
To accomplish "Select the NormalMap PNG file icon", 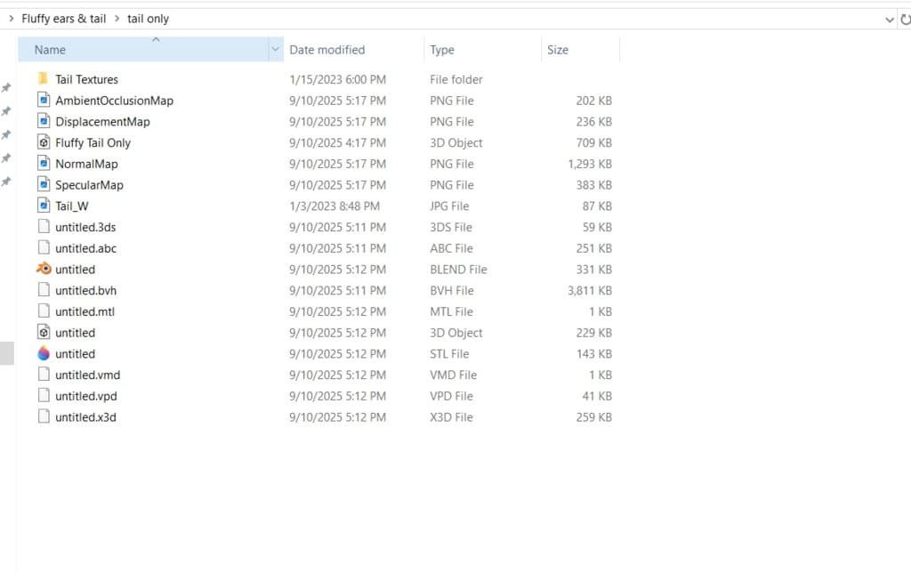I will coord(44,164).
